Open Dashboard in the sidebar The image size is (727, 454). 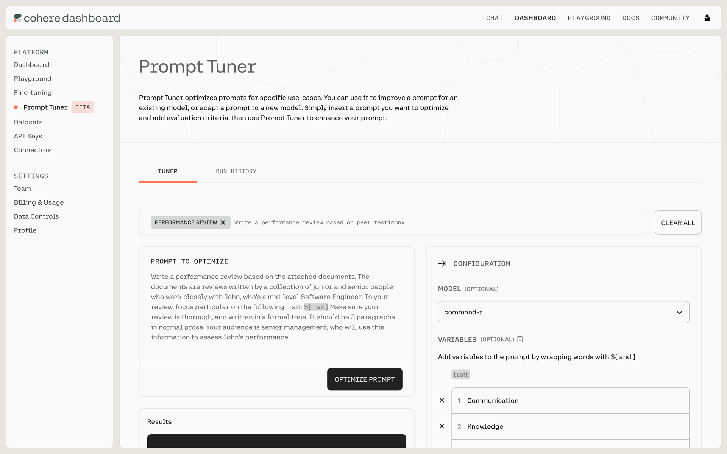31,65
